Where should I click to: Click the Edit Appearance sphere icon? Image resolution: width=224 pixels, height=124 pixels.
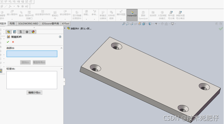pyautogui.click(x=162, y=24)
